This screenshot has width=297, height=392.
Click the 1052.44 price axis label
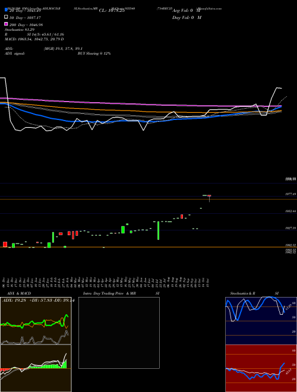[290, 211]
